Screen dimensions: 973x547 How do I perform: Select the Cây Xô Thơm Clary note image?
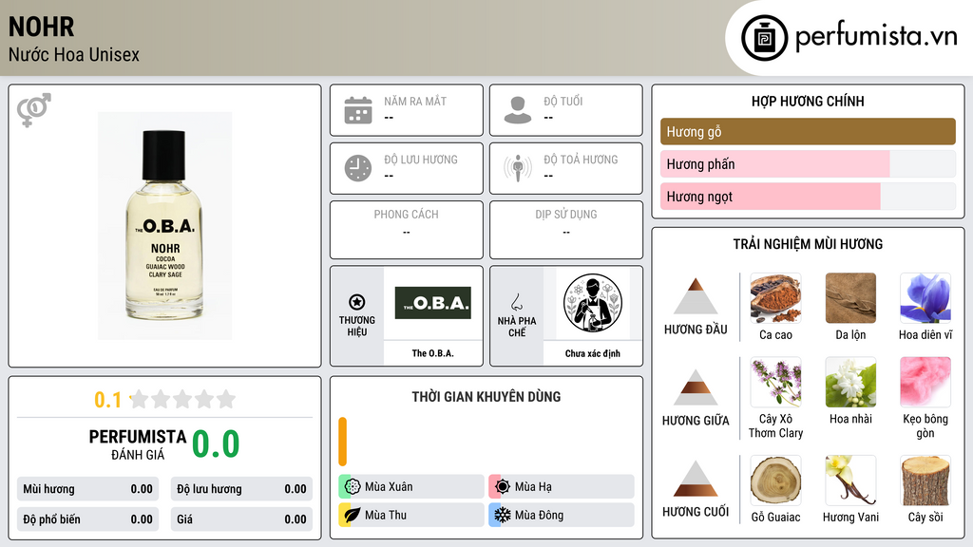(x=775, y=382)
